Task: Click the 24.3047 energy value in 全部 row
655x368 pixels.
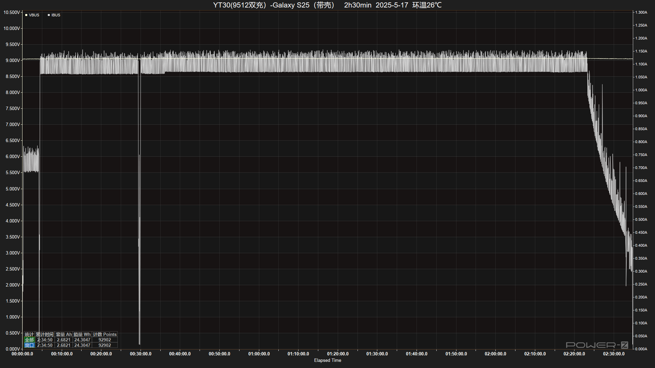Action: (x=82, y=340)
